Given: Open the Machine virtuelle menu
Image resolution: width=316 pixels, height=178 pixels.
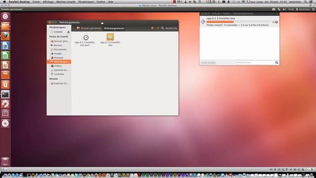Looking at the screenshot, I should (66, 1).
